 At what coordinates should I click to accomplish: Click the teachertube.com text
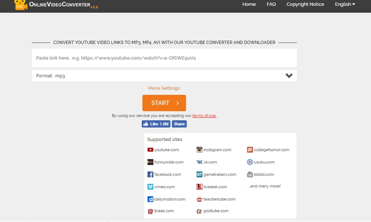[x=219, y=199]
